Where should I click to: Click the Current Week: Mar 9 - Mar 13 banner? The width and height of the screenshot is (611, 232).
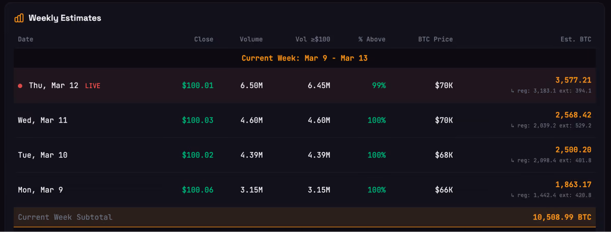[x=304, y=58]
